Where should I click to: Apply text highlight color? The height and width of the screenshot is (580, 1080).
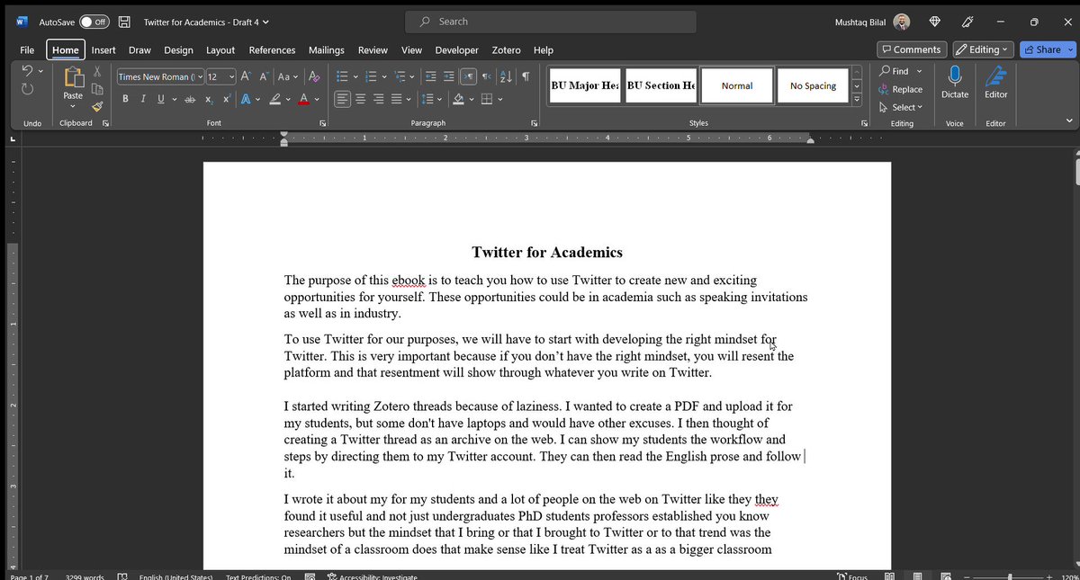click(275, 99)
